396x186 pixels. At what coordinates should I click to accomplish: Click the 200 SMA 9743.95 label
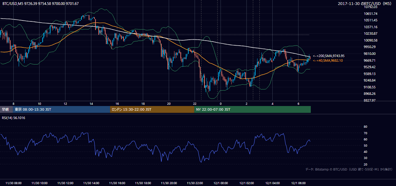click(x=328, y=56)
